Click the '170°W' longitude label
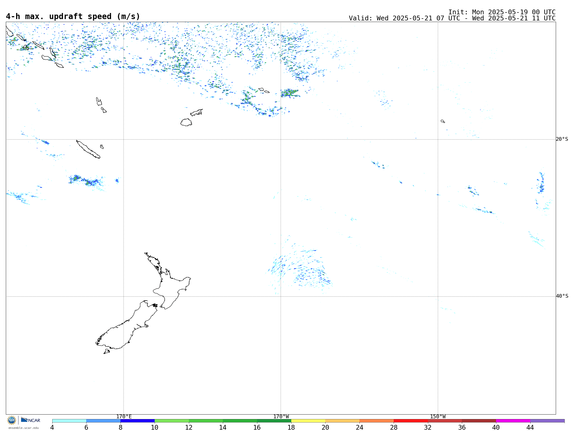Image resolution: width=573 pixels, height=431 pixels. pyautogui.click(x=281, y=417)
